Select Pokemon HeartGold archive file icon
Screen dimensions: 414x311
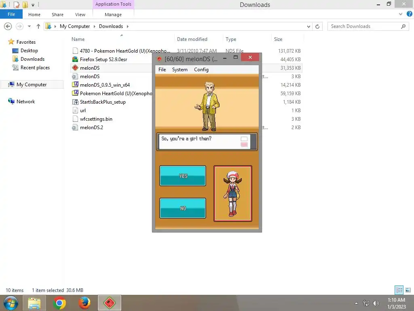pyautogui.click(x=75, y=93)
